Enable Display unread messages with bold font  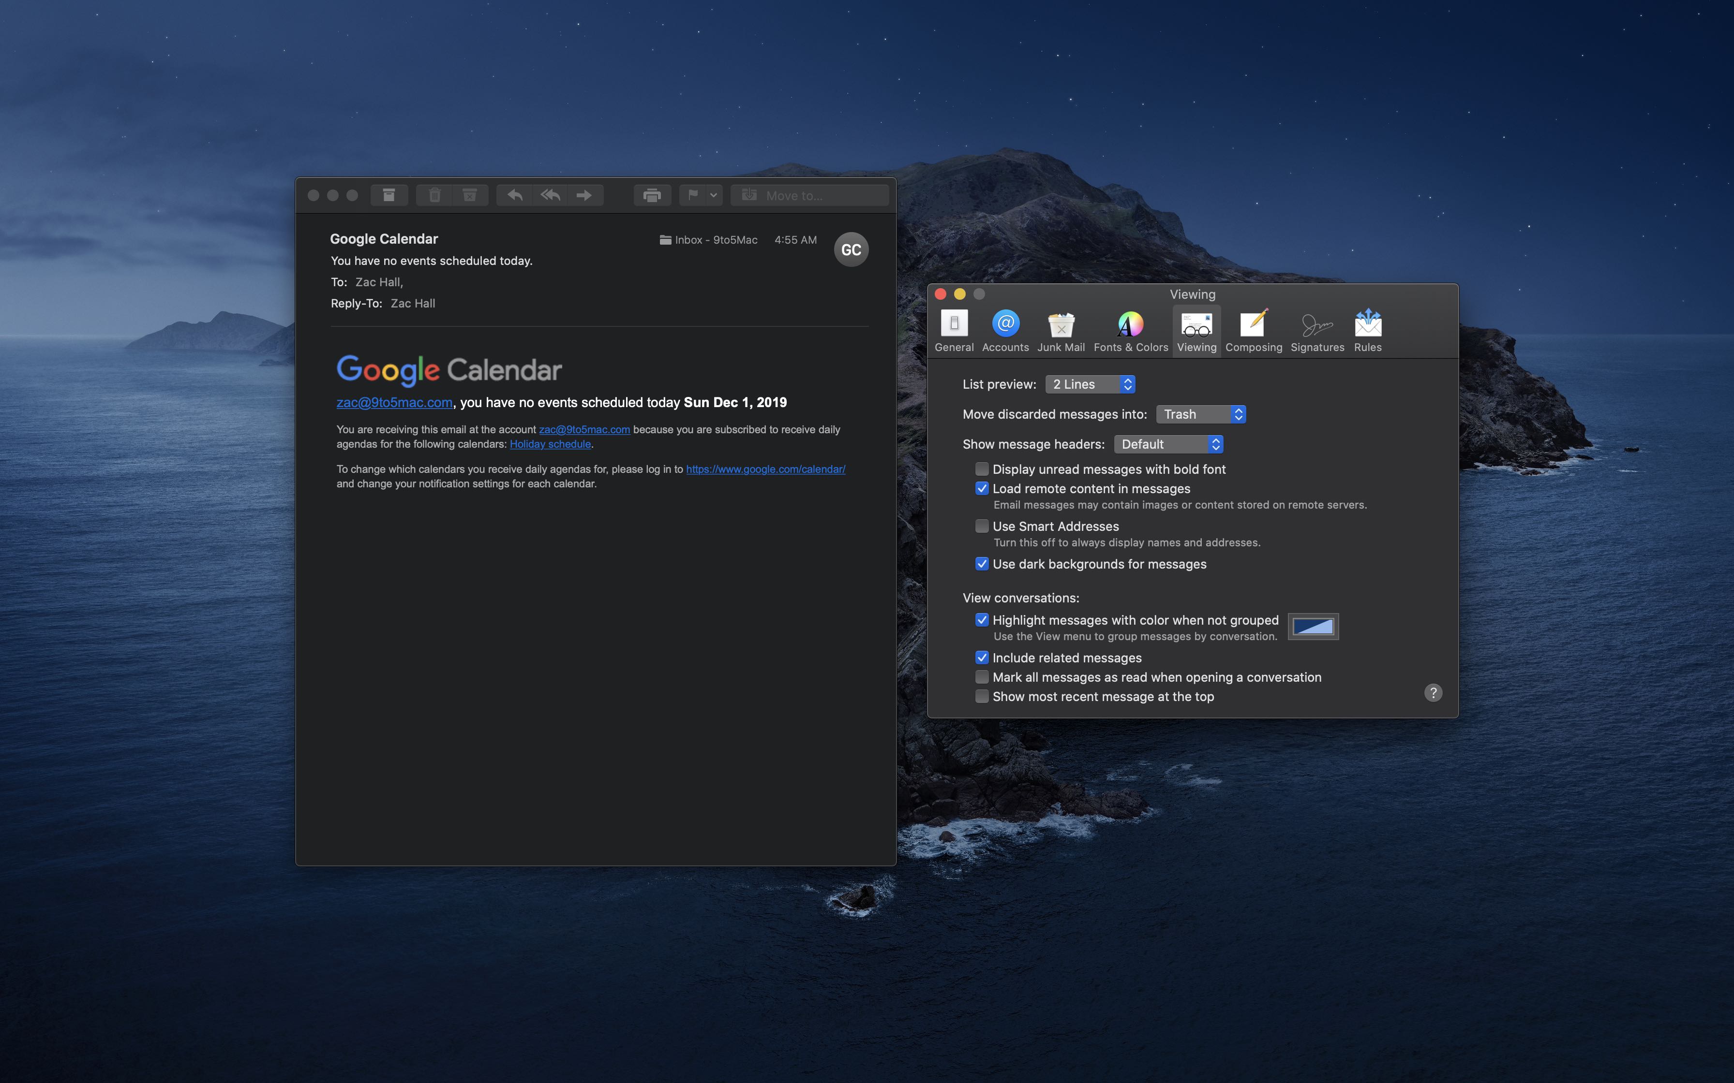[982, 469]
